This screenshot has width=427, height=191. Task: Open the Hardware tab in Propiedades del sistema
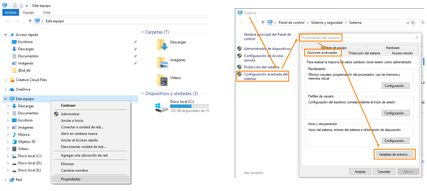(x=392, y=48)
